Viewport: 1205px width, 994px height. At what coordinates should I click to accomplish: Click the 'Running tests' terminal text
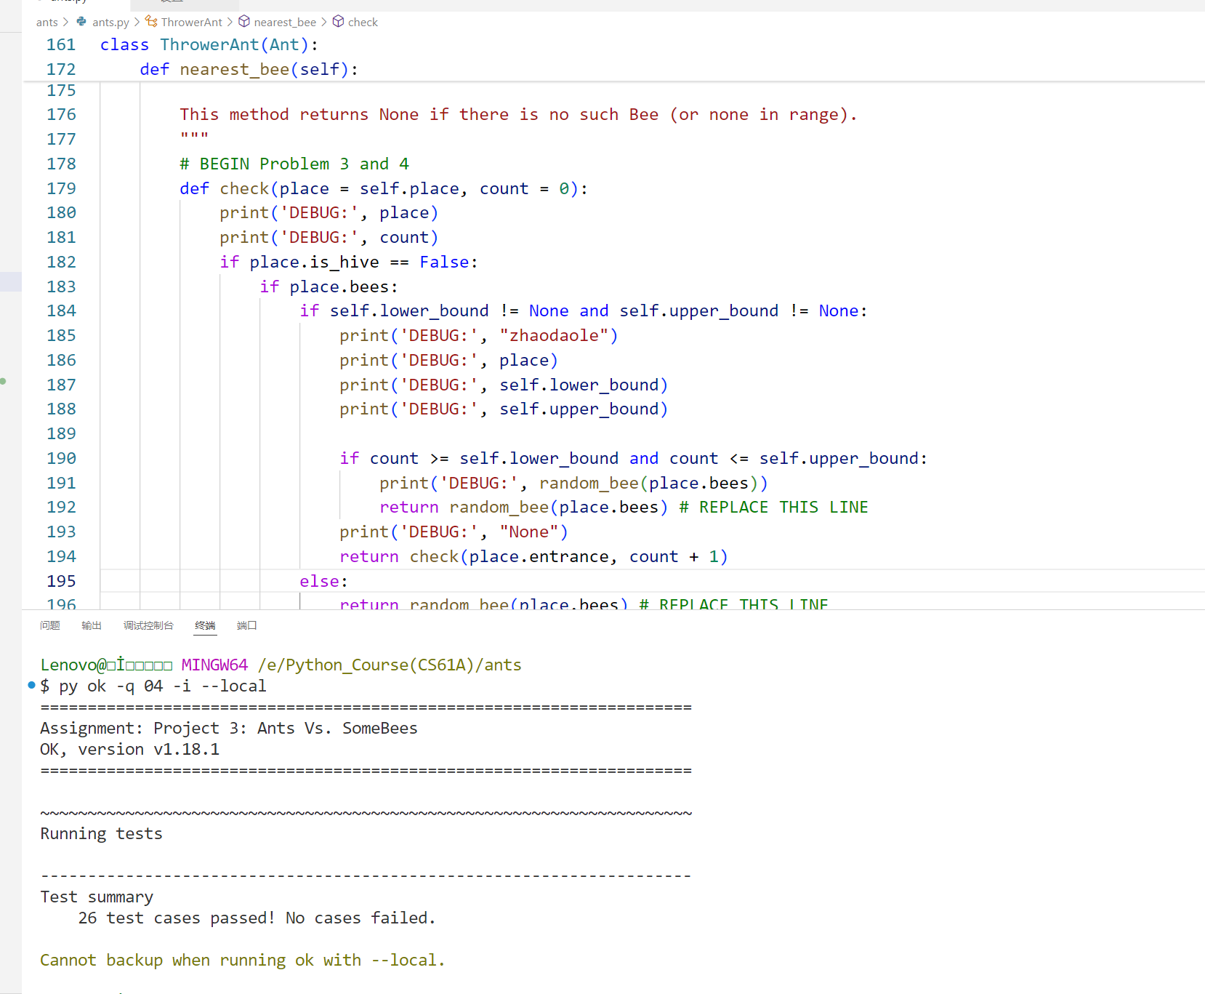click(x=101, y=834)
